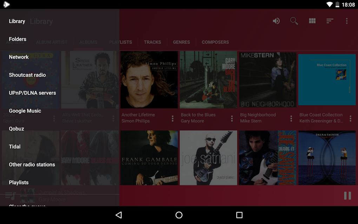
Task: Switch to the Tracks tab
Action: (x=152, y=42)
